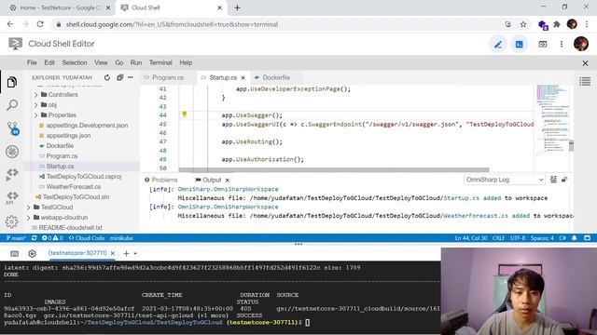Close the Output panel tab
The image size is (597, 335).
coord(227,180)
